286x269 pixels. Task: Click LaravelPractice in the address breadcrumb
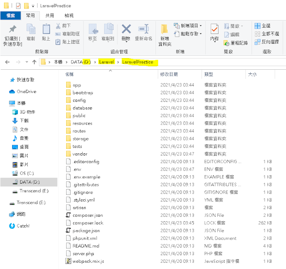click(138, 62)
